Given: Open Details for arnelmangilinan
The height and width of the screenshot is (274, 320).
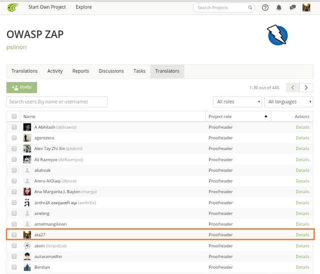Looking at the screenshot, I should point(302,224).
